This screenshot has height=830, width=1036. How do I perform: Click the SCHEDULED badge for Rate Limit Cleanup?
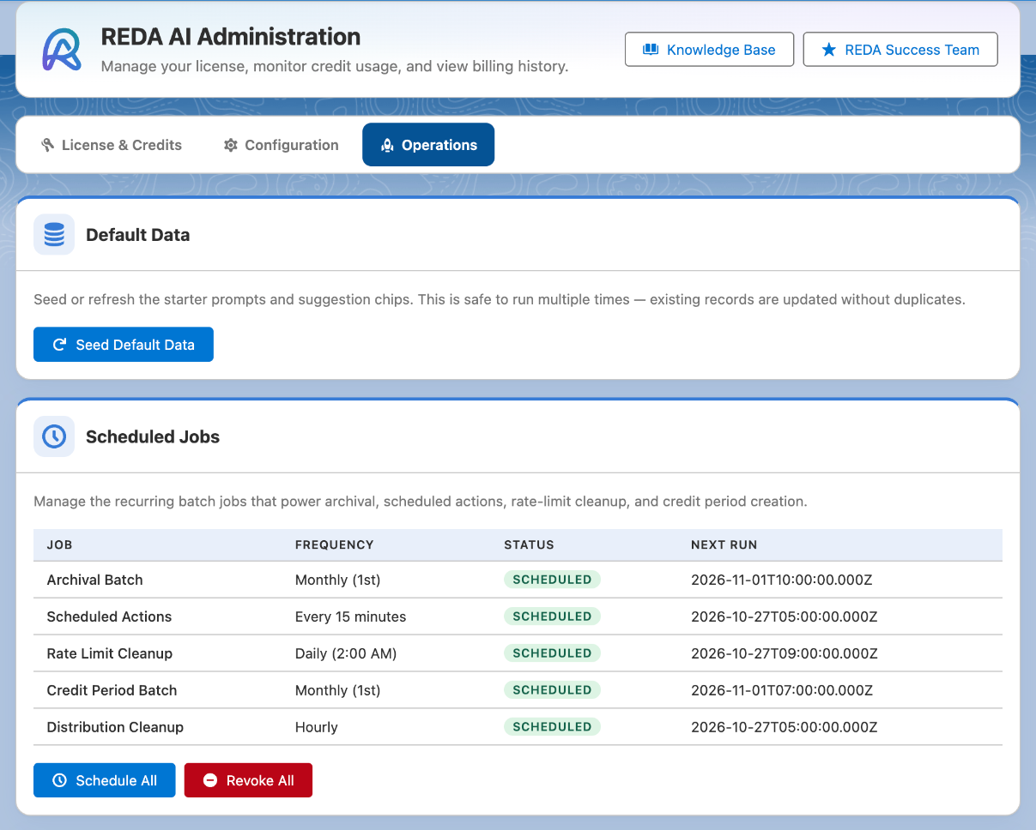pos(552,653)
